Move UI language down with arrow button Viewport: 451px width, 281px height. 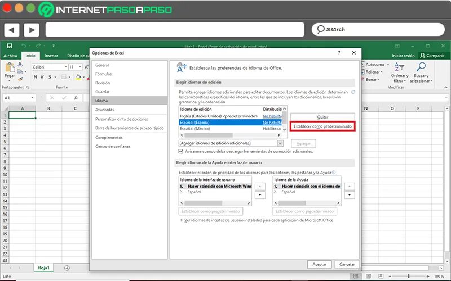coord(260,195)
